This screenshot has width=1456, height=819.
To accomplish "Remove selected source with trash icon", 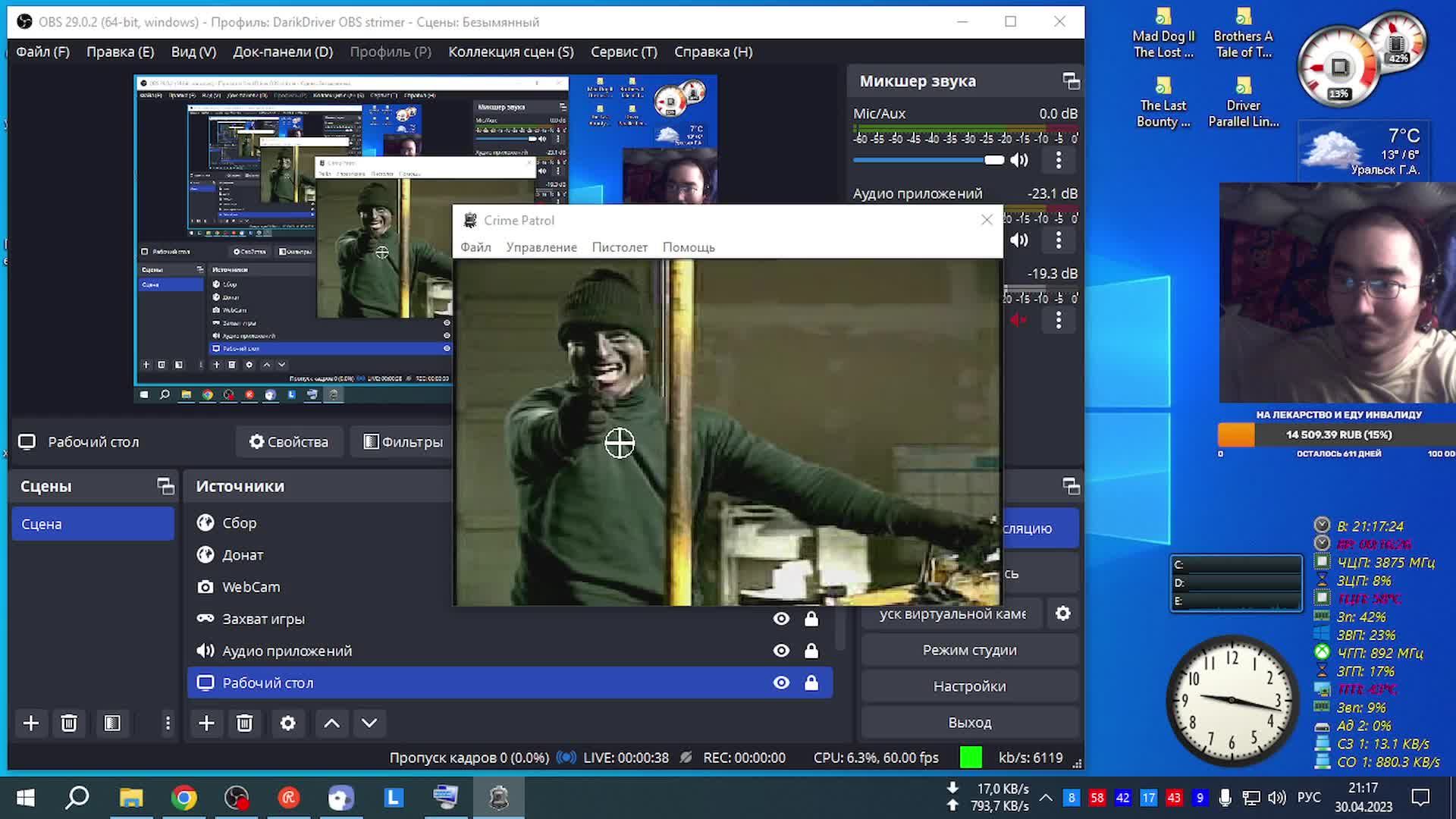I will click(244, 723).
